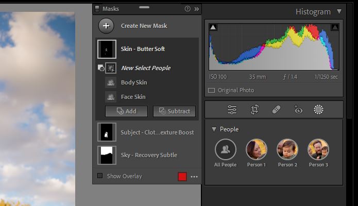358x206 pixels.
Task: Choose the Red Eye Correction tool
Action: tap(298, 109)
